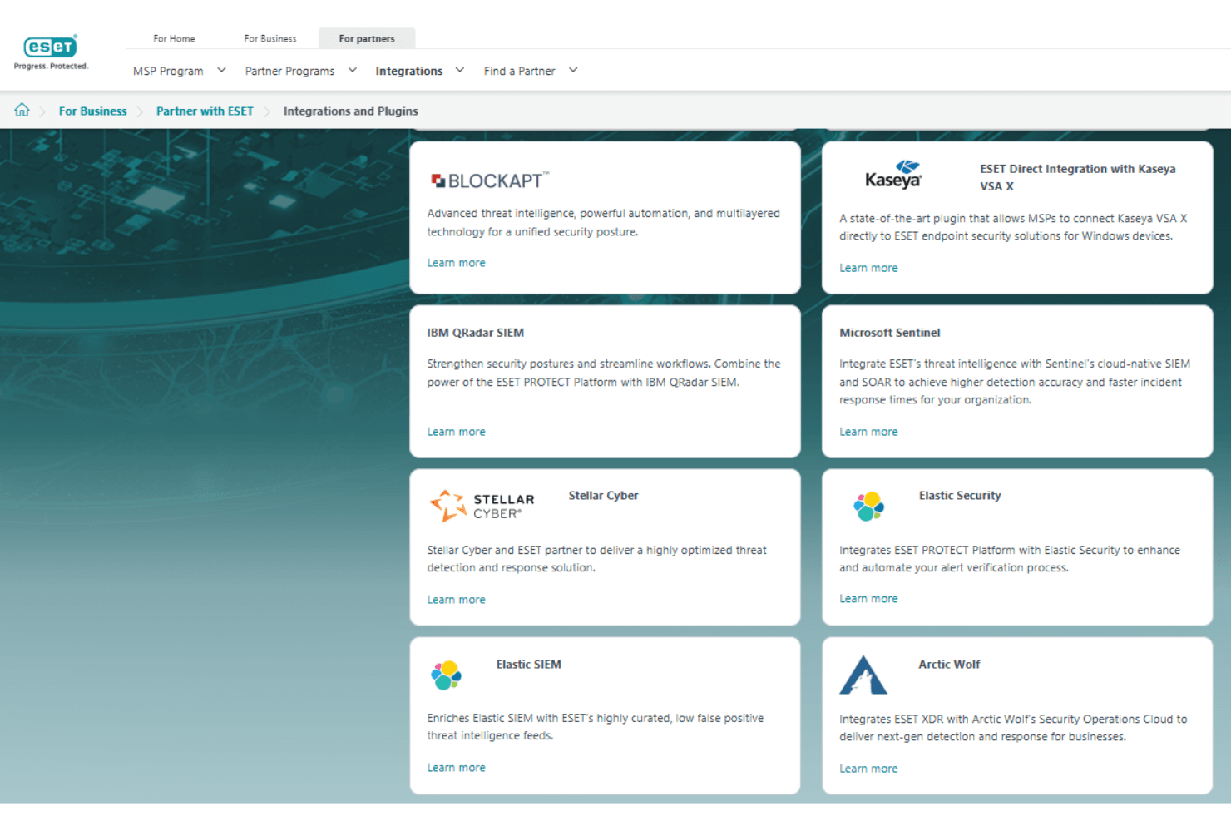Screen dimensions: 1231x821
Task: Click the 'Arctic Wolf' card title
Action: [949, 664]
